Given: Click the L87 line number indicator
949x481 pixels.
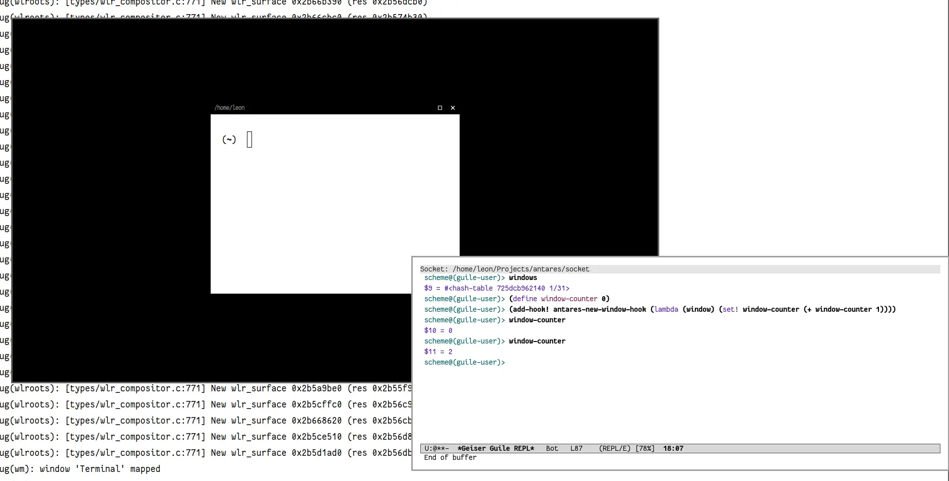Looking at the screenshot, I should pos(577,448).
